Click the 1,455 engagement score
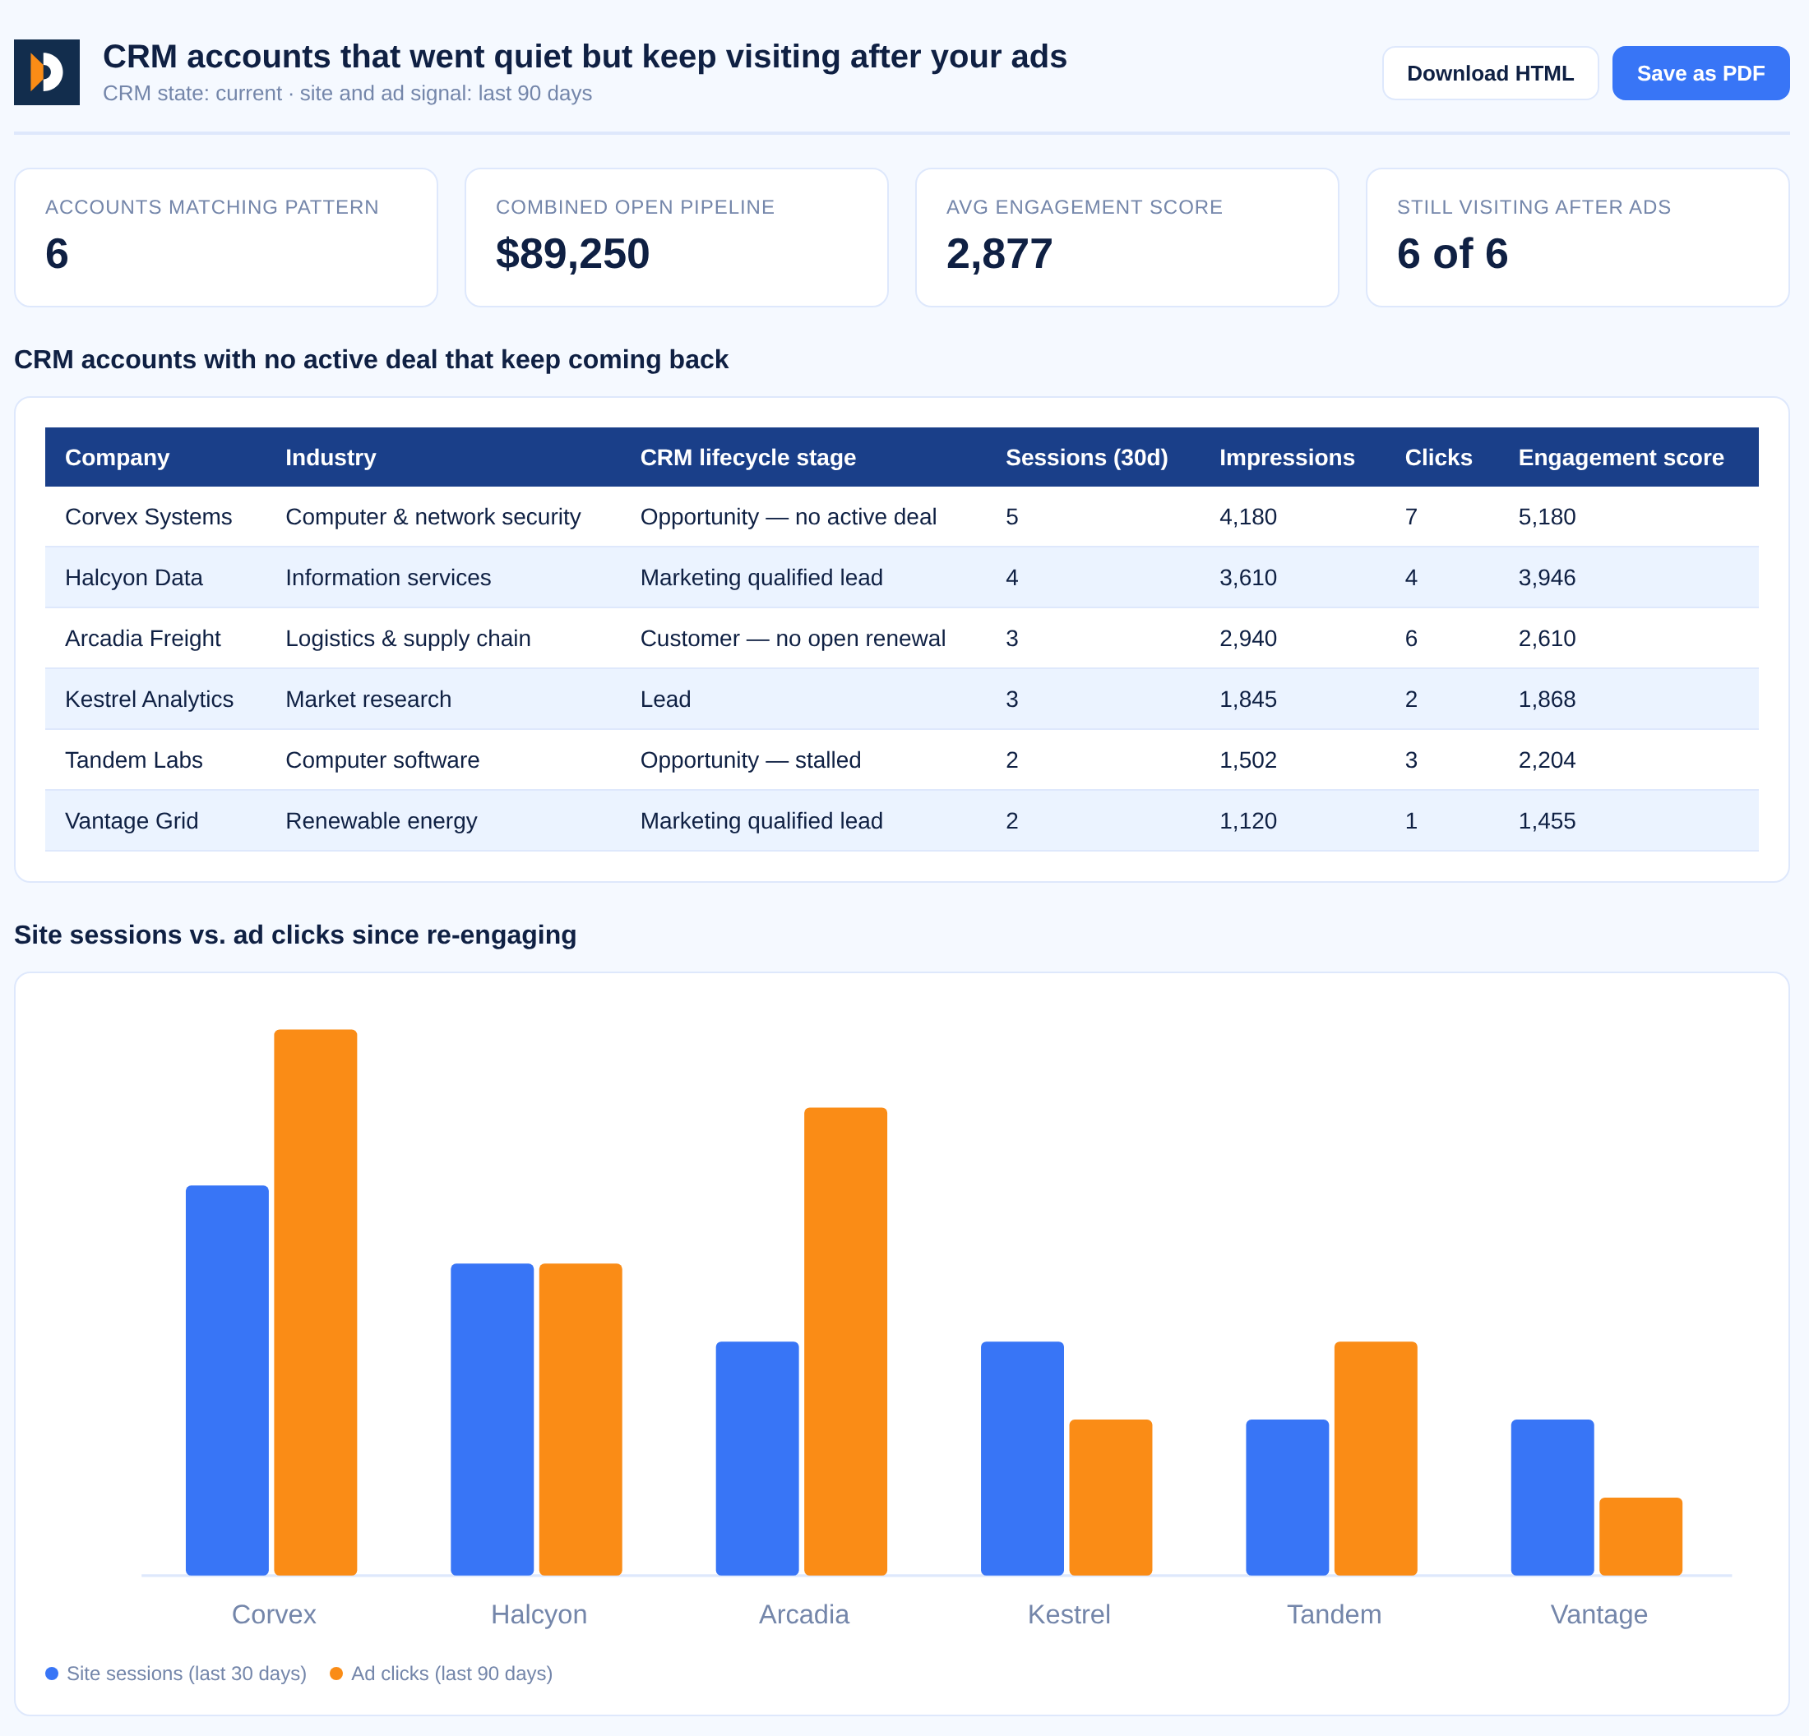Viewport: 1809px width, 1736px height. [x=1547, y=821]
